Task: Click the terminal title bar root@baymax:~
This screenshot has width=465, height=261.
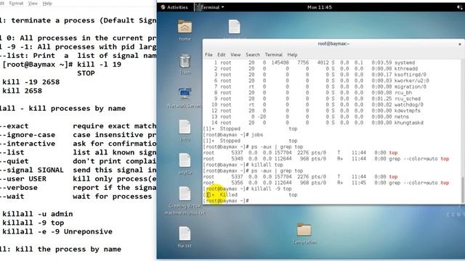Action: (x=333, y=43)
